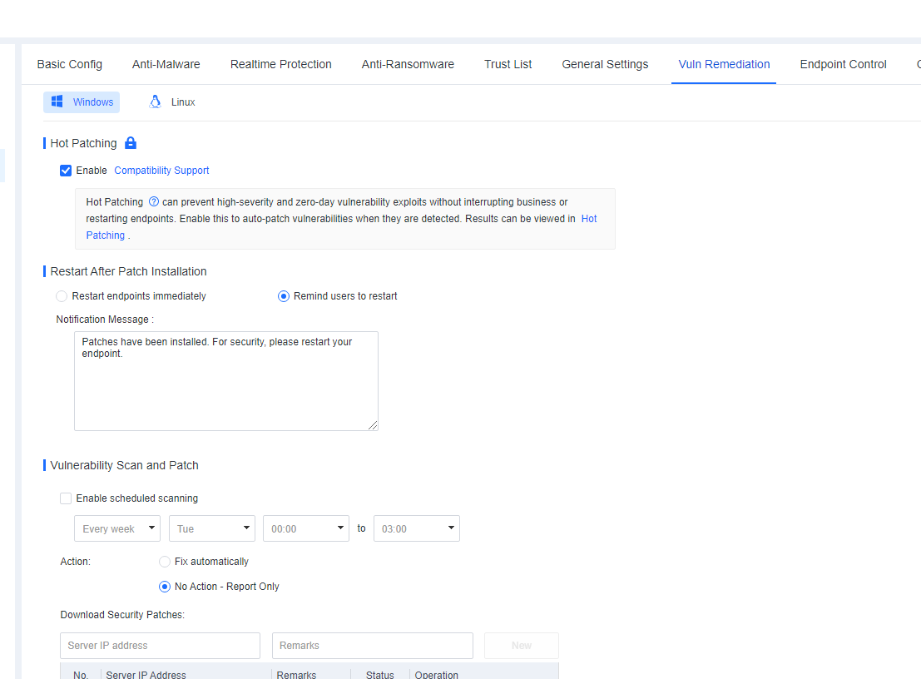This screenshot has height=679, width=921.
Task: Click the Windows logo icon
Action: [57, 102]
